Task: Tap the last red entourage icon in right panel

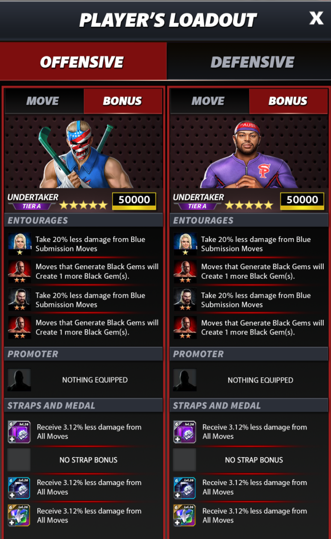Action: [185, 327]
